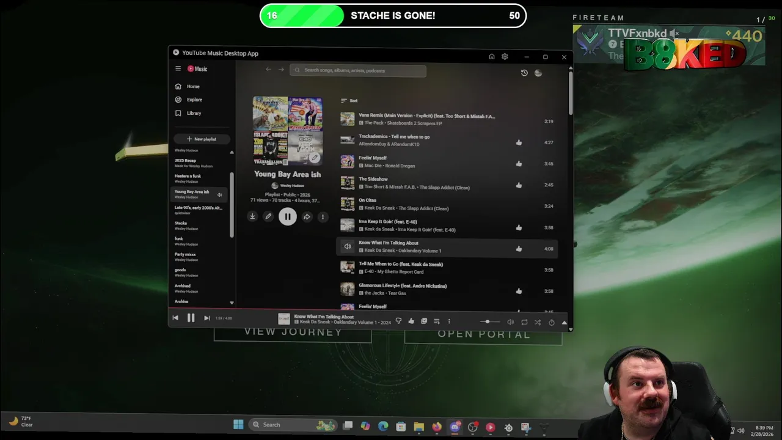This screenshot has width=782, height=440.
Task: Open the sleep timer icon
Action: coord(551,322)
